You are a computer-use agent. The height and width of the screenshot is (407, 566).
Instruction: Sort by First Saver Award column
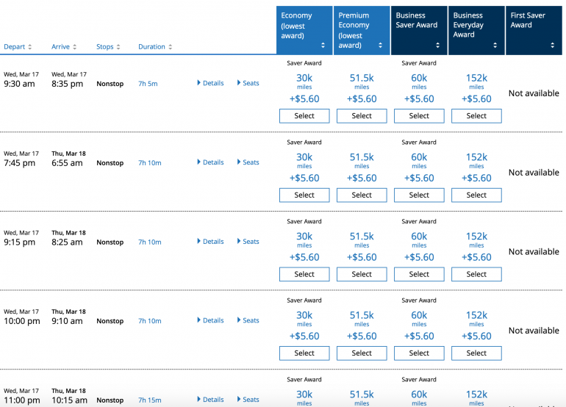pos(552,46)
